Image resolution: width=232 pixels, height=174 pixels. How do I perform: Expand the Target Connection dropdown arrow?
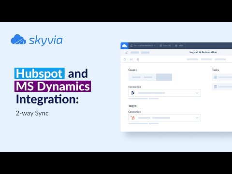point(197,118)
